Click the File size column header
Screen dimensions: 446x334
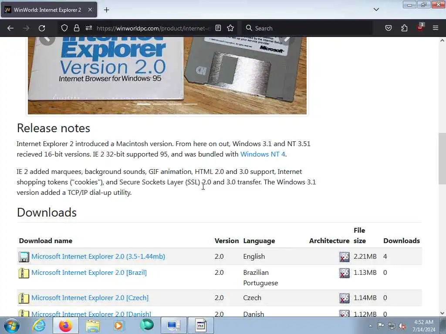pos(359,235)
